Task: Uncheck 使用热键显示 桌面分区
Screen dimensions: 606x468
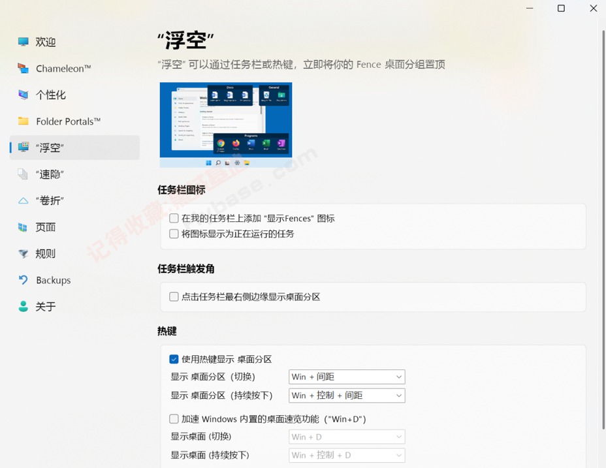Action: (174, 358)
